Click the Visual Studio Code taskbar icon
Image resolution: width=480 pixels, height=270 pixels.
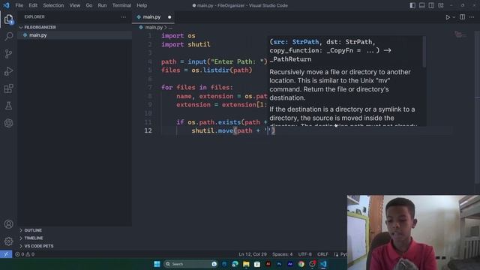tap(323, 264)
